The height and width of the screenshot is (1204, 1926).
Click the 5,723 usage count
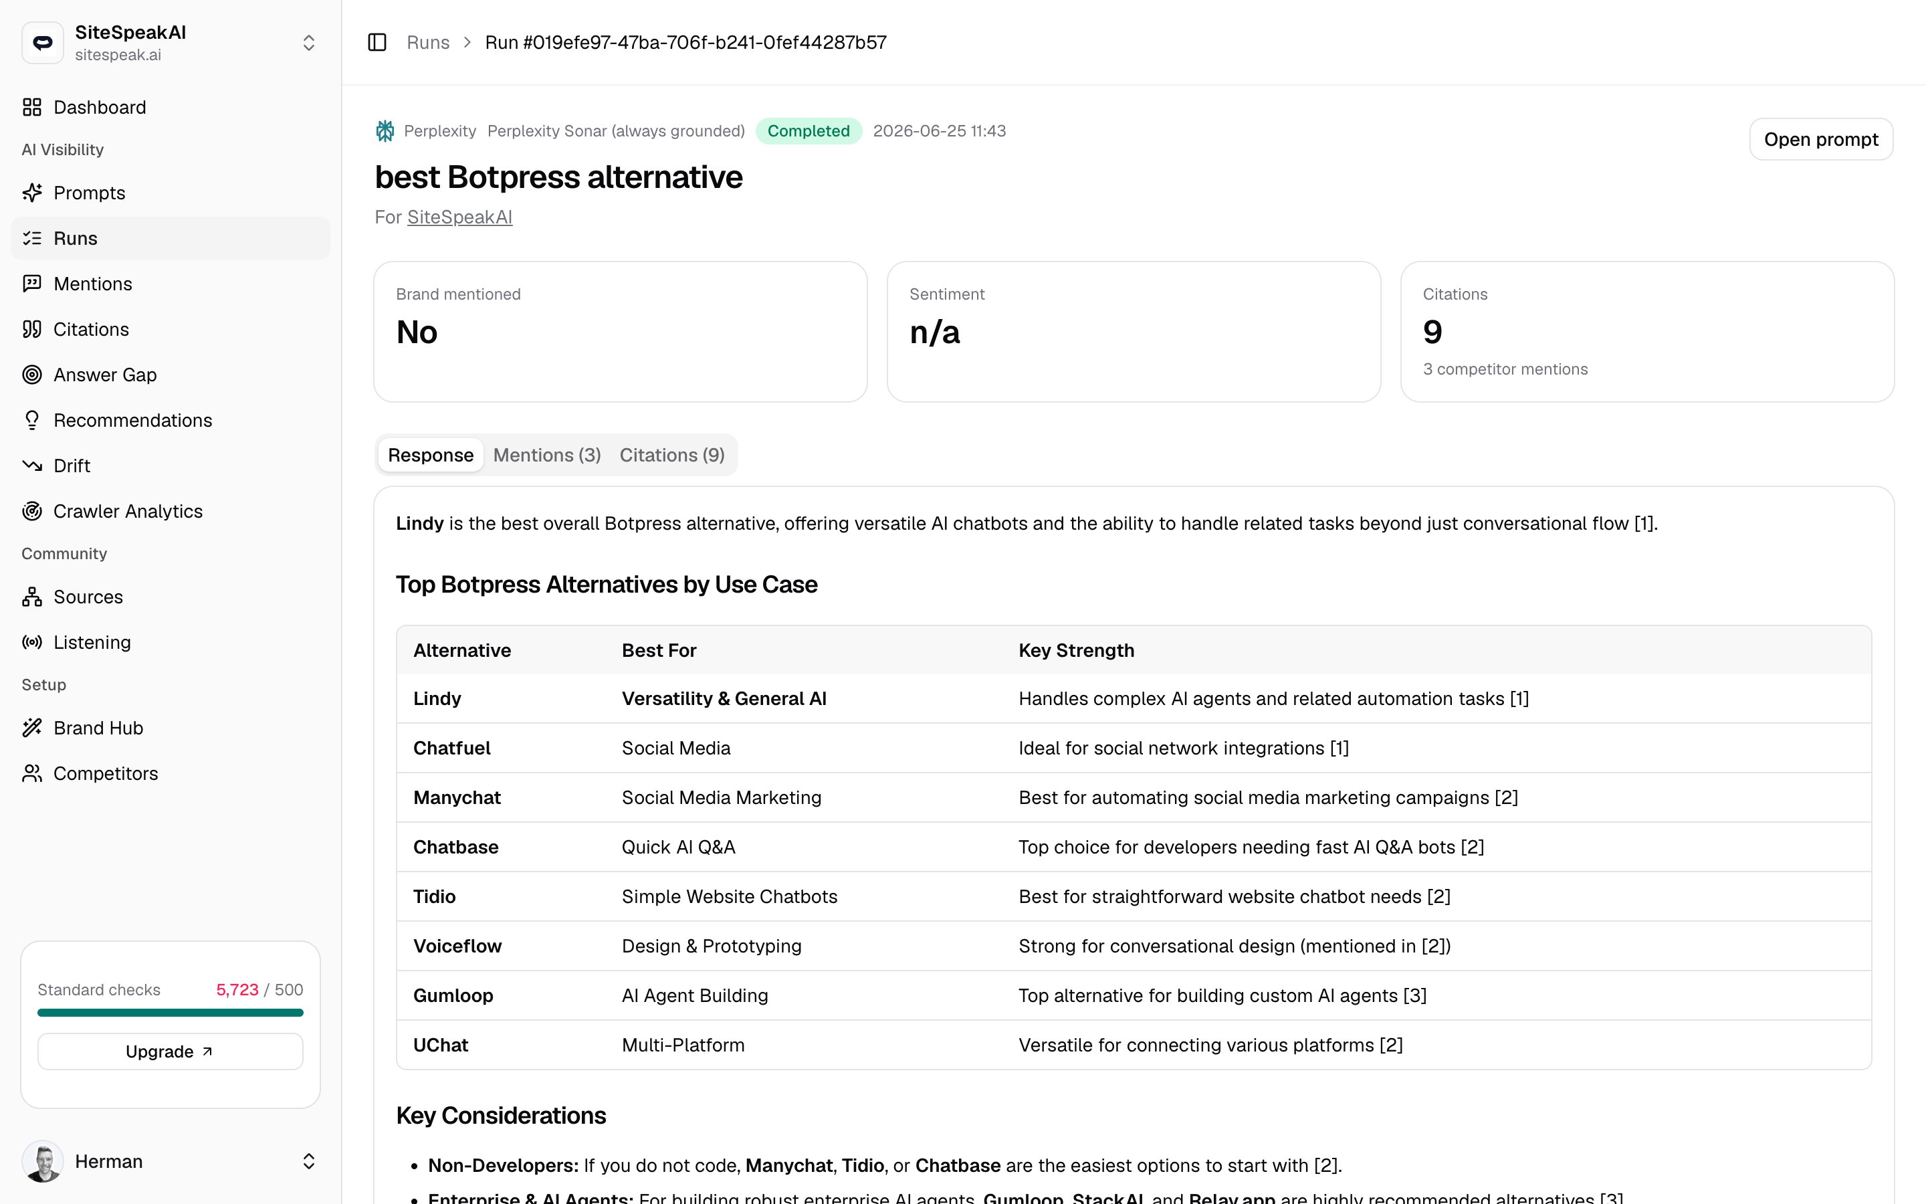(237, 989)
